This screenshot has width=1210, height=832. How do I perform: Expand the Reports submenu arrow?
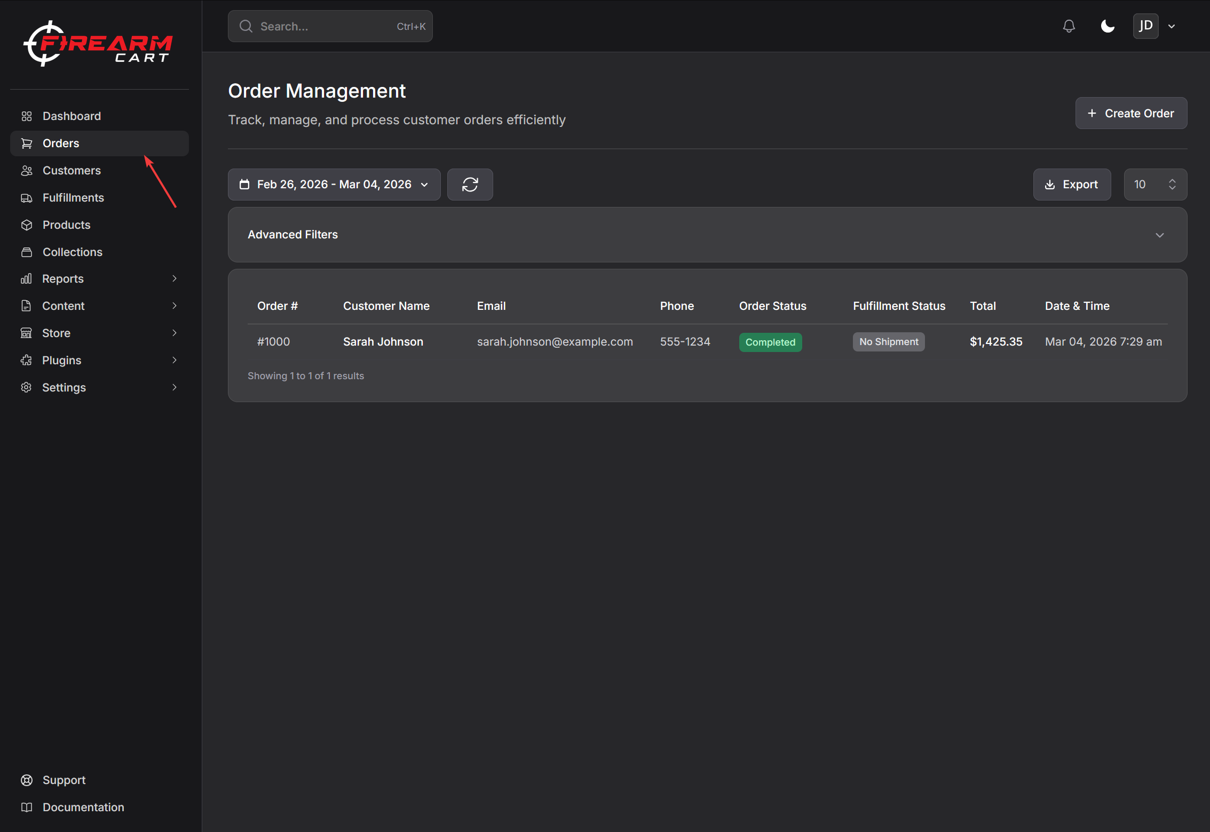(174, 279)
